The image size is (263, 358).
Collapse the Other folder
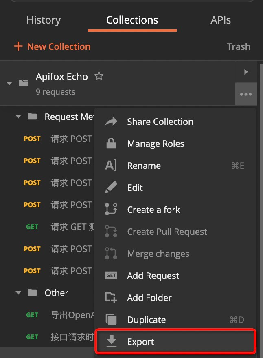[x=18, y=293]
